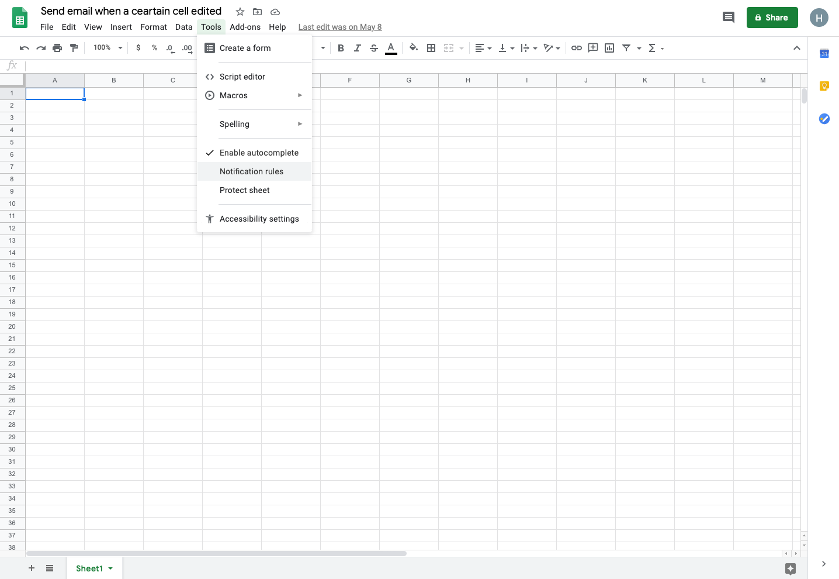
Task: Open filter views dropdown arrow
Action: pyautogui.click(x=639, y=49)
